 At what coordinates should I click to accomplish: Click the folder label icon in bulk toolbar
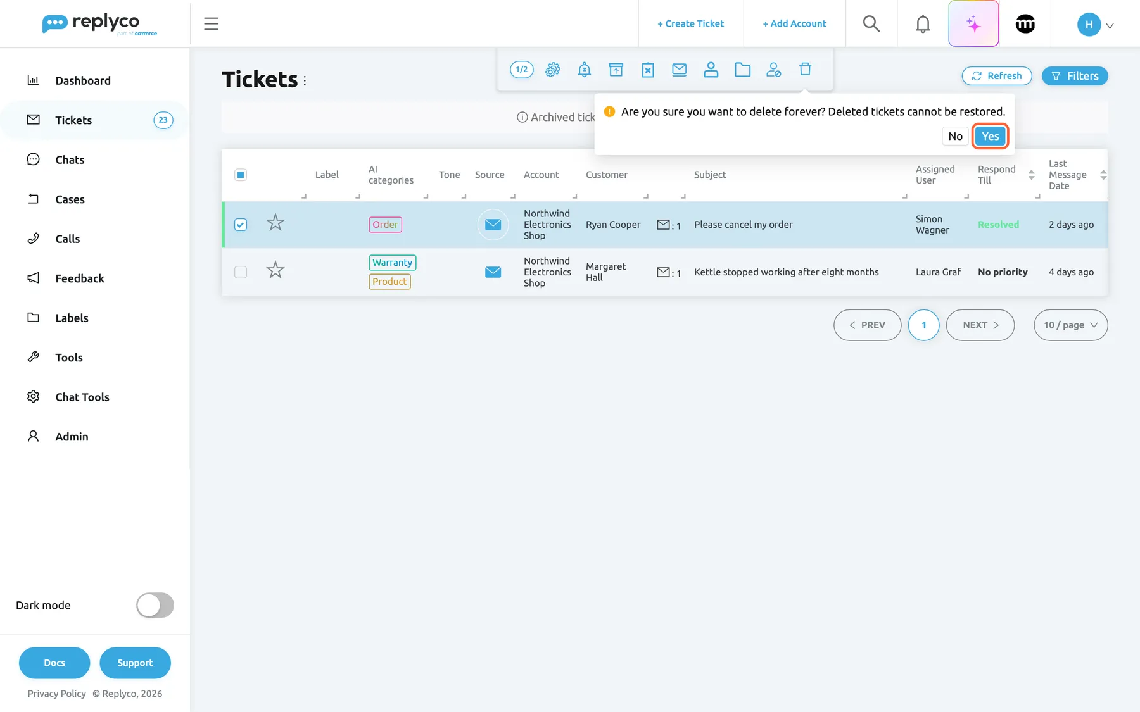[743, 70]
